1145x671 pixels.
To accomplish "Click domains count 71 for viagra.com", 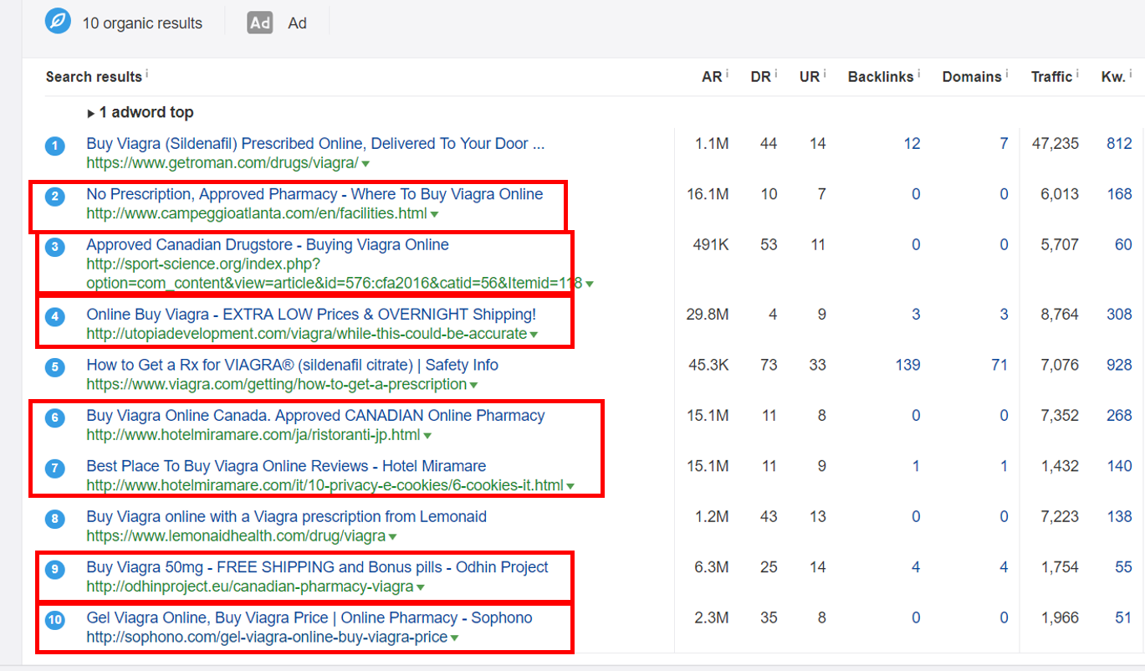I will tap(999, 365).
